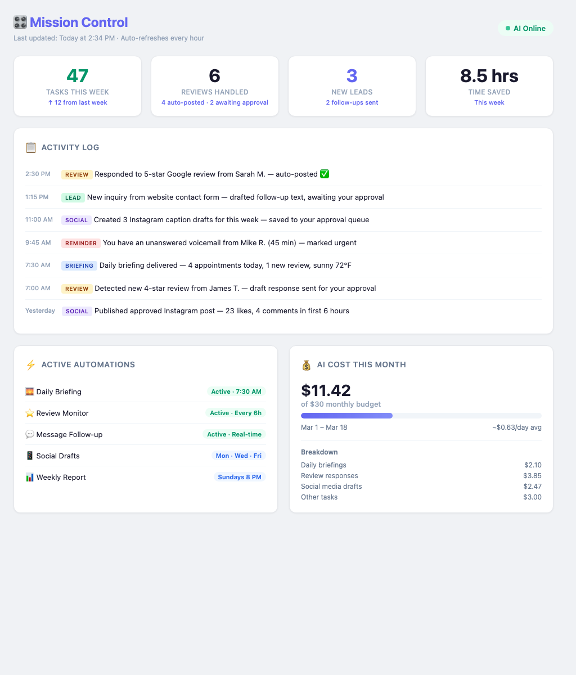Select the REMINDER tag on Mike R. voicemail
The width and height of the screenshot is (576, 675).
tap(81, 243)
